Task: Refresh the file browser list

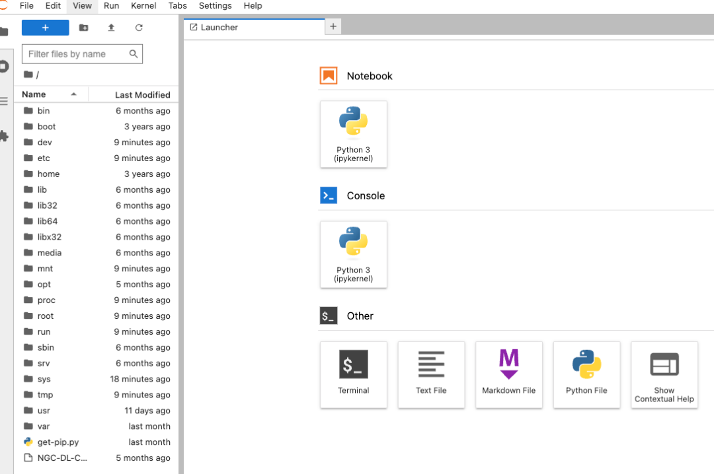Action: 139,28
